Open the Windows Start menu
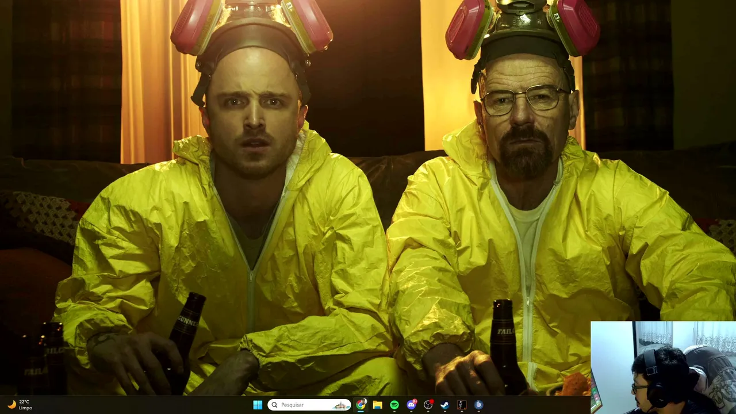736x414 pixels. (258, 405)
